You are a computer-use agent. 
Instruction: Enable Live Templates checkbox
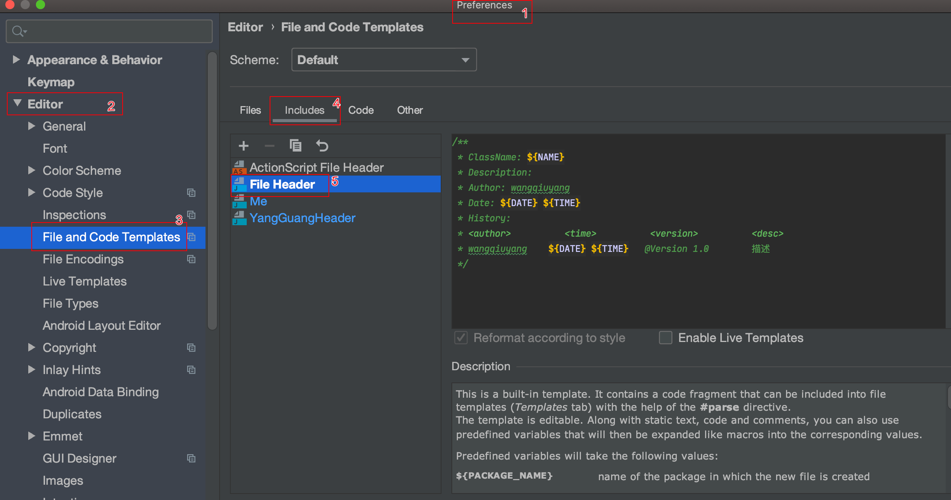coord(666,338)
